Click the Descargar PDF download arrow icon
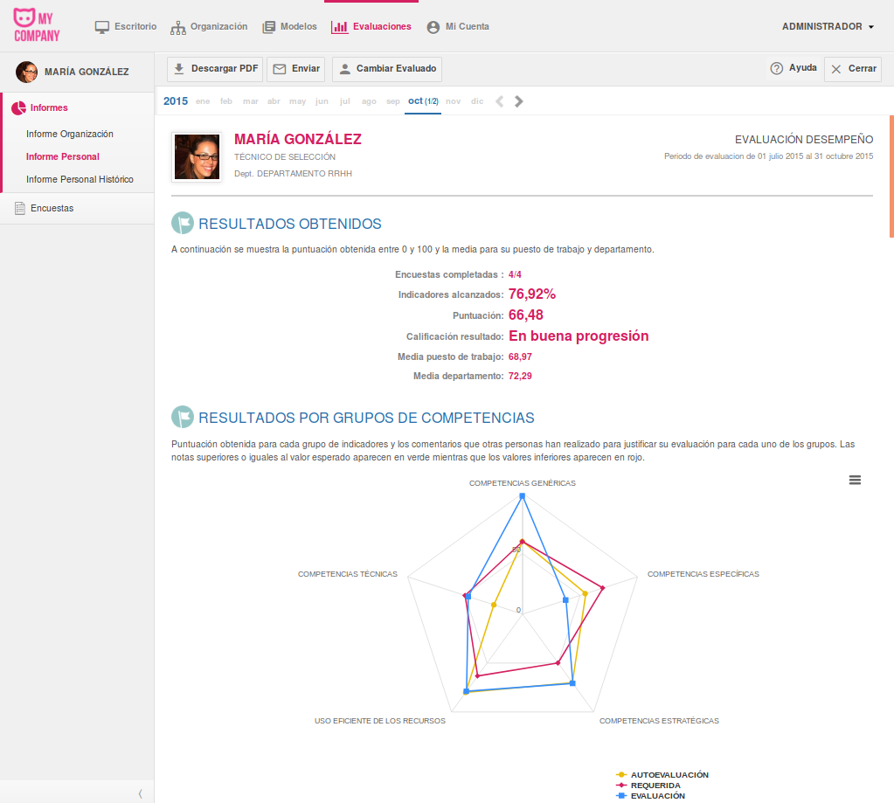Screen dimensions: 894x803 (x=178, y=69)
